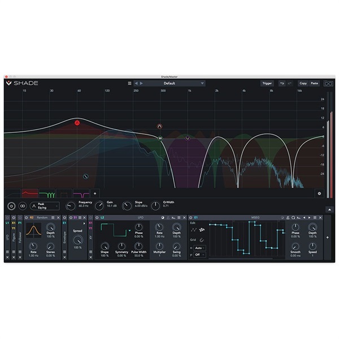Screen dimensions: 339x339
Task: Toggle power of the E1 Envelope modulator
Action: click(x=64, y=218)
